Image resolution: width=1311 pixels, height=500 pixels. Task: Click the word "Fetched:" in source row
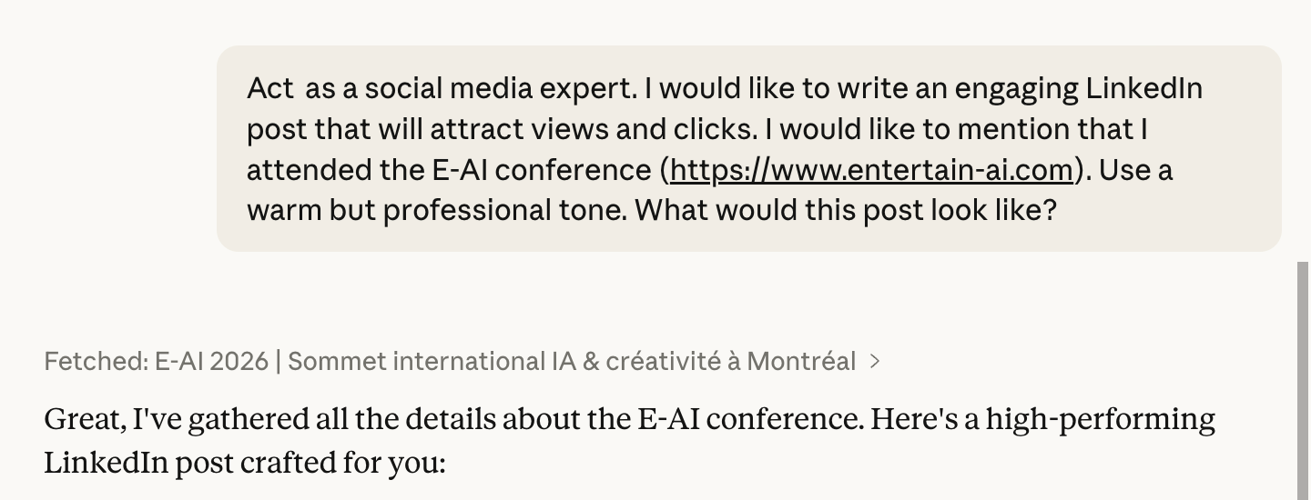(x=95, y=362)
